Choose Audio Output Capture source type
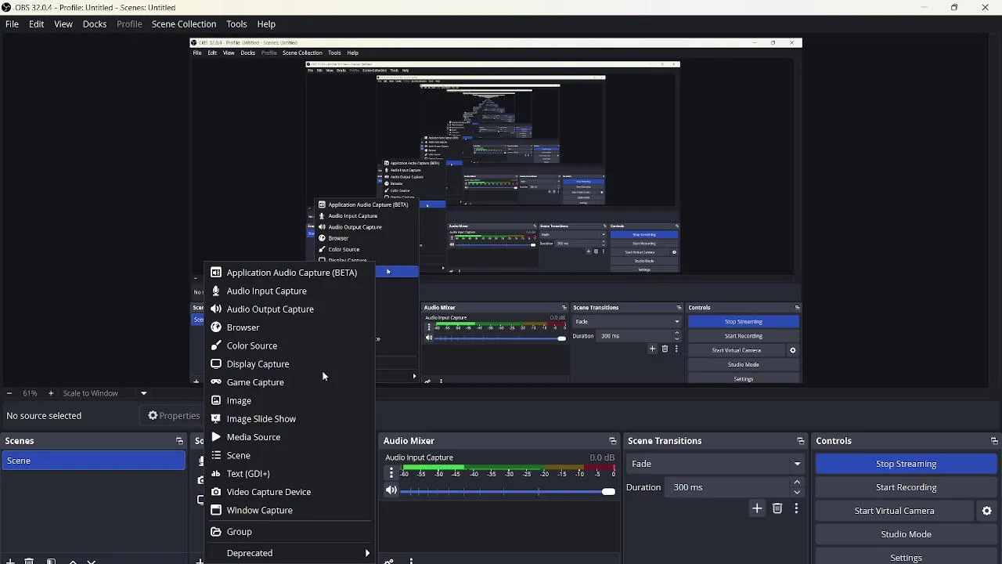This screenshot has height=564, width=1002. [x=290, y=309]
